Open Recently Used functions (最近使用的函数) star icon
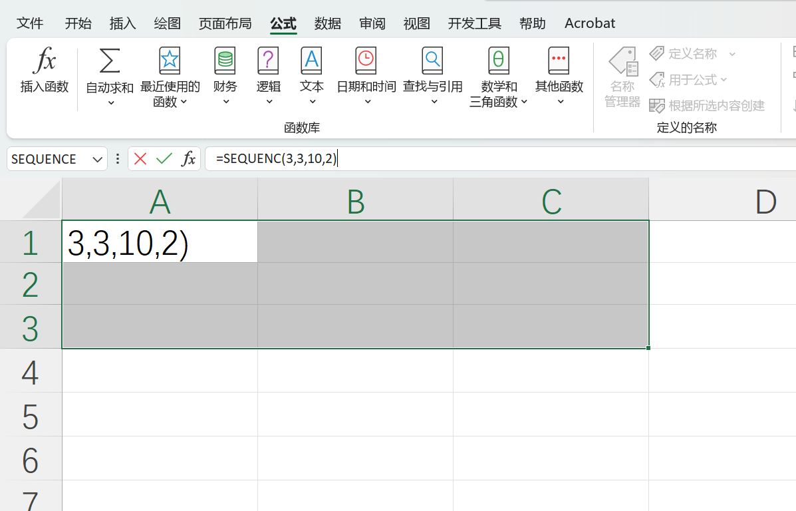This screenshot has width=796, height=511. point(170,61)
